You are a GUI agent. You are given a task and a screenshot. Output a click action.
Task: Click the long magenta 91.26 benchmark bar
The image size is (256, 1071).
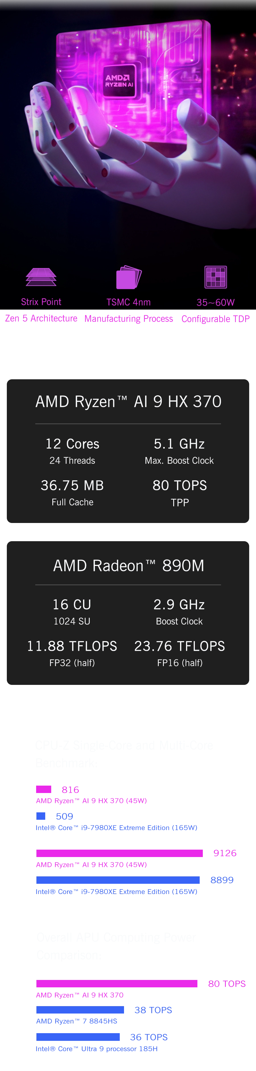pyautogui.click(x=120, y=853)
